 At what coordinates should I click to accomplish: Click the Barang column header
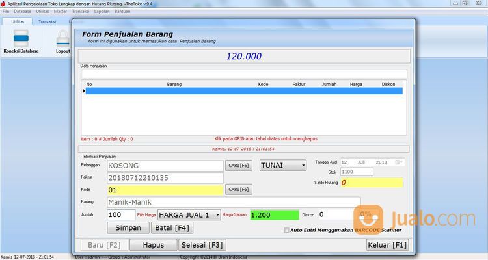coord(174,84)
